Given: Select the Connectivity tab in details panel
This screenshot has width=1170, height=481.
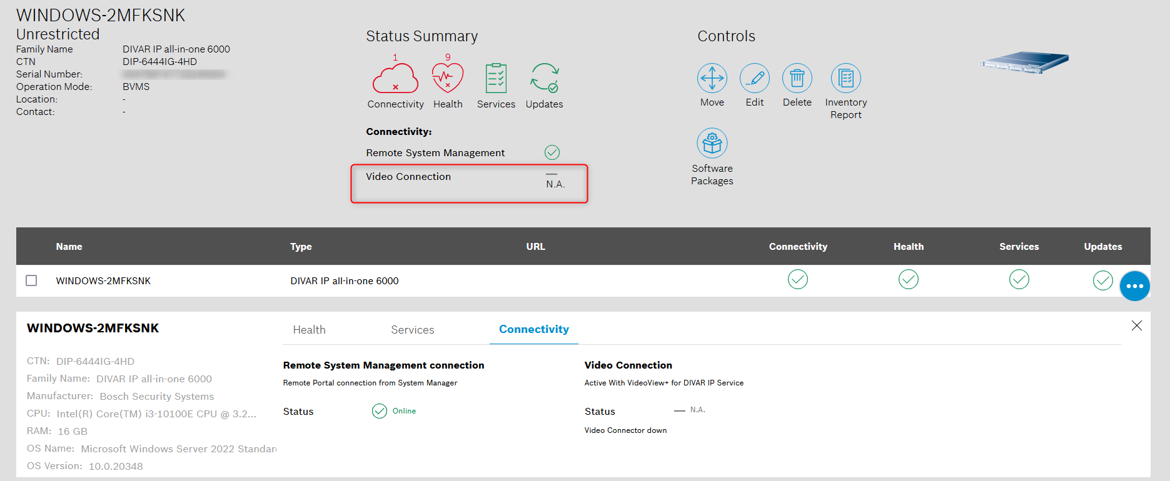Looking at the screenshot, I should 533,329.
